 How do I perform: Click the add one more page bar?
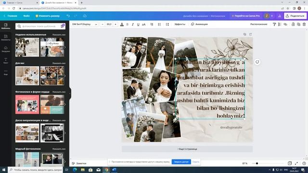pyautogui.click(x=187, y=149)
